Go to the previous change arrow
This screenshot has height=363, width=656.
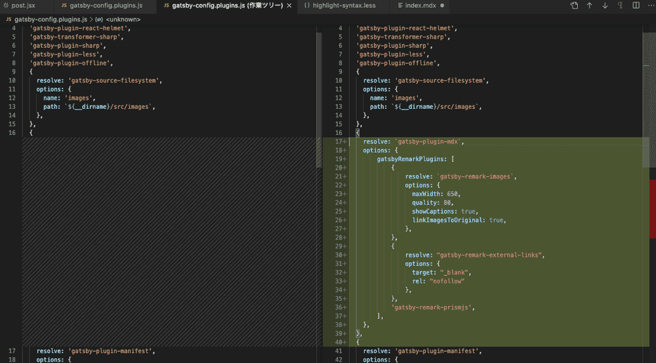[x=590, y=5]
